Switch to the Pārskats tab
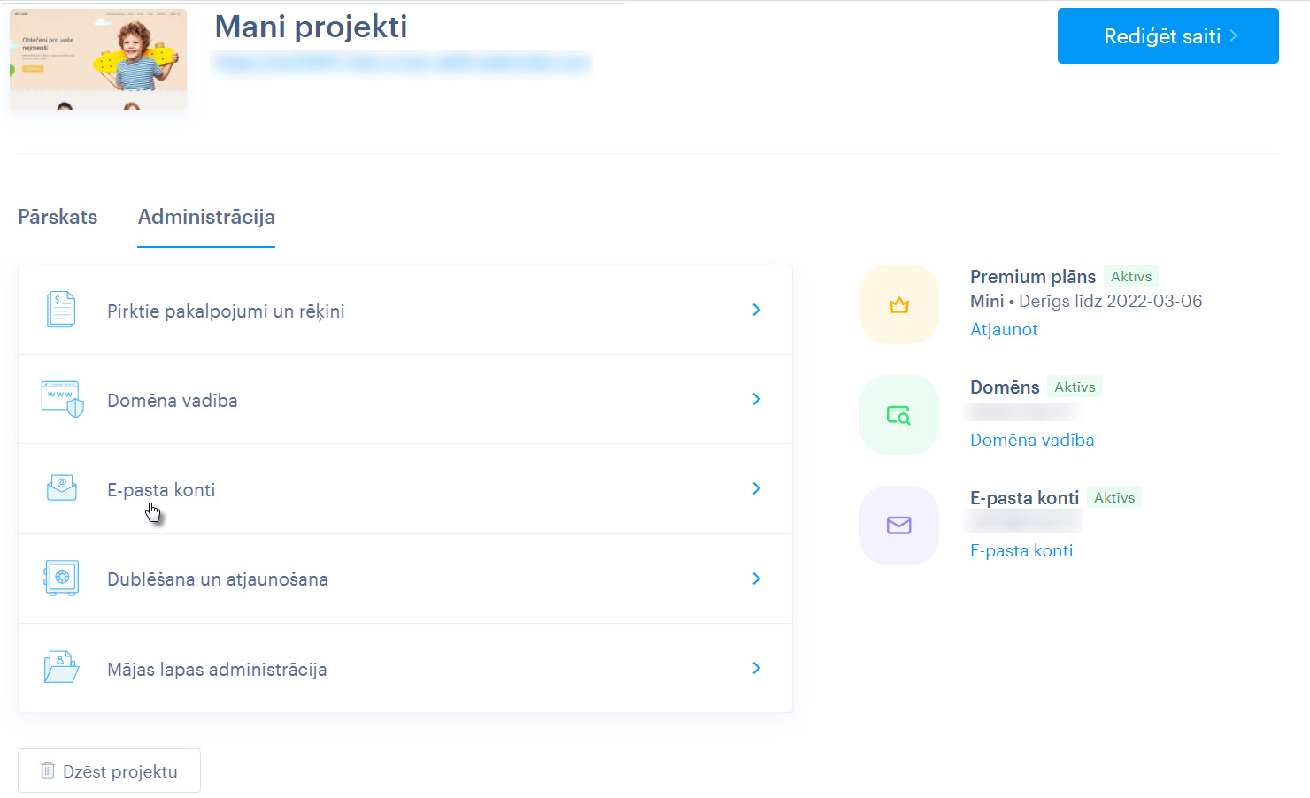This screenshot has width=1310, height=798. tap(58, 217)
